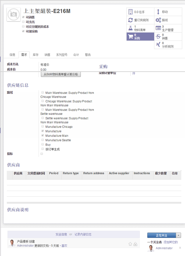Click the 添加其它的 followers link
Screen dimensions: 185x256
171,242
